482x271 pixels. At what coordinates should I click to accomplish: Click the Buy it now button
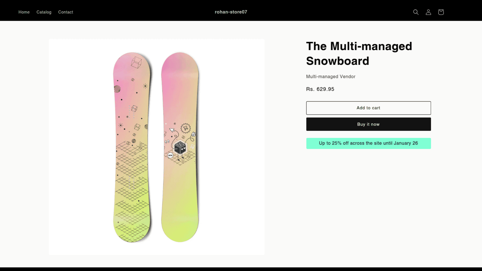tap(368, 124)
